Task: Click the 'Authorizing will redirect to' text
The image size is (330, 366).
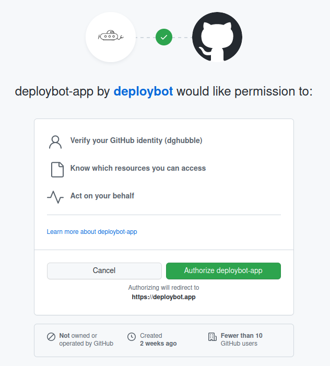Action: click(163, 288)
